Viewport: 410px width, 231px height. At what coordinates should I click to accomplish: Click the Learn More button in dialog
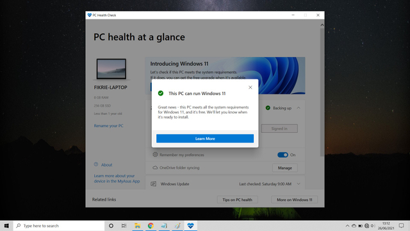205,139
